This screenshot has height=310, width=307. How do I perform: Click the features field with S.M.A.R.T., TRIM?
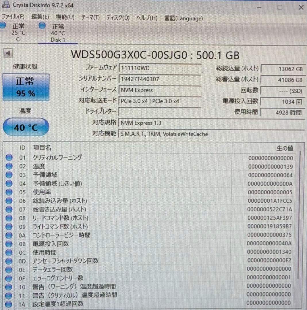pyautogui.click(x=211, y=134)
